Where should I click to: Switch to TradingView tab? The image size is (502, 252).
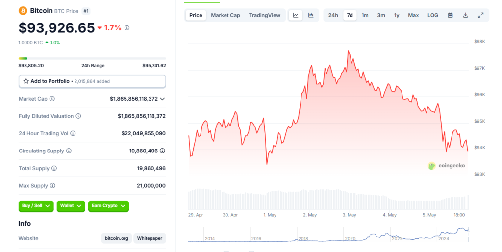[264, 15]
